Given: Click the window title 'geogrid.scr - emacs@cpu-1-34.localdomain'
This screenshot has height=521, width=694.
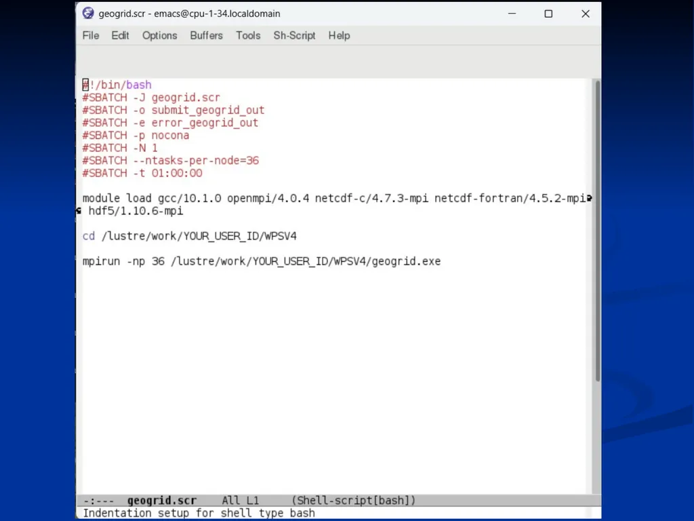Looking at the screenshot, I should [x=190, y=14].
